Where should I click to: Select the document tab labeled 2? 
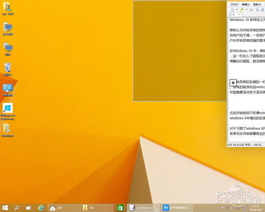click(234, 15)
